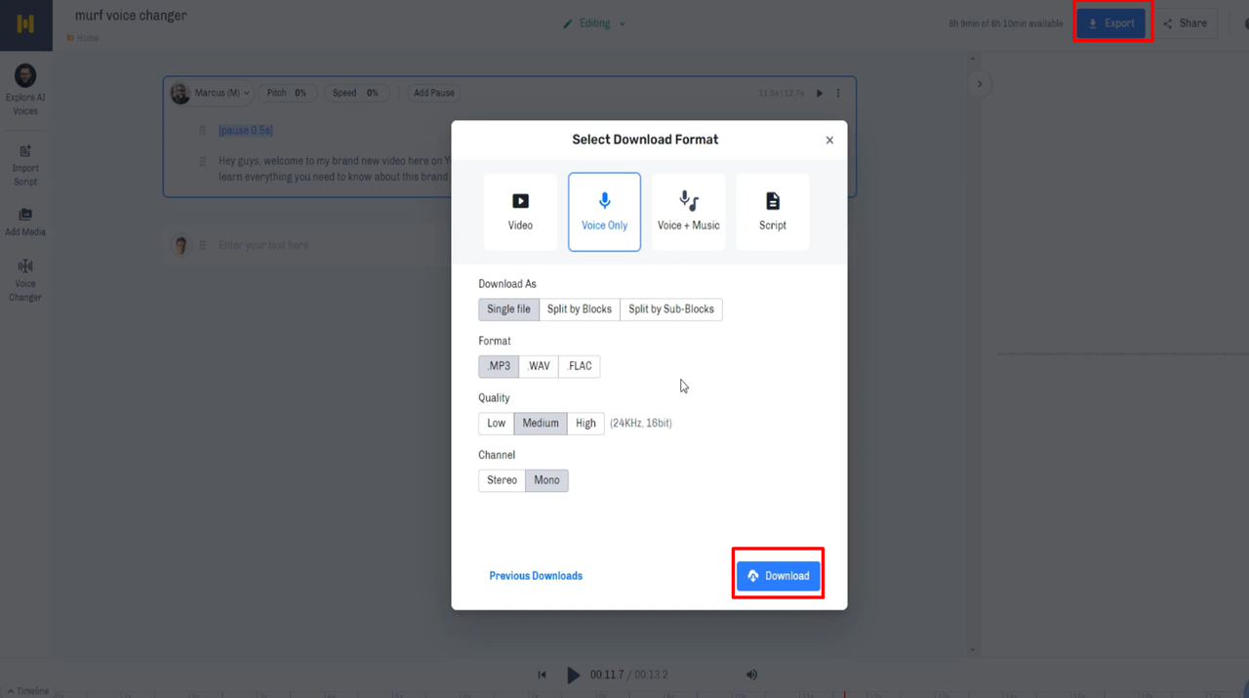
Task: Choose Split by Sub-Blocks option
Action: (x=671, y=309)
